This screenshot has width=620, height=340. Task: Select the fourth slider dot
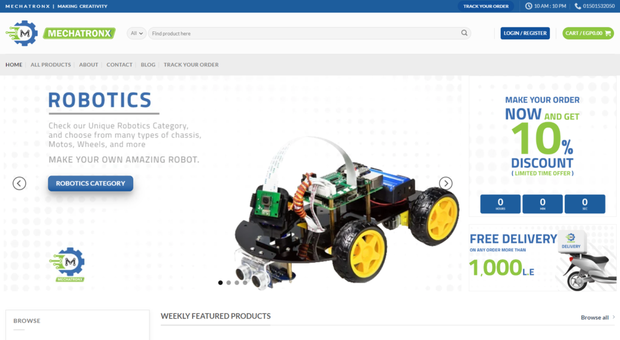coord(245,282)
